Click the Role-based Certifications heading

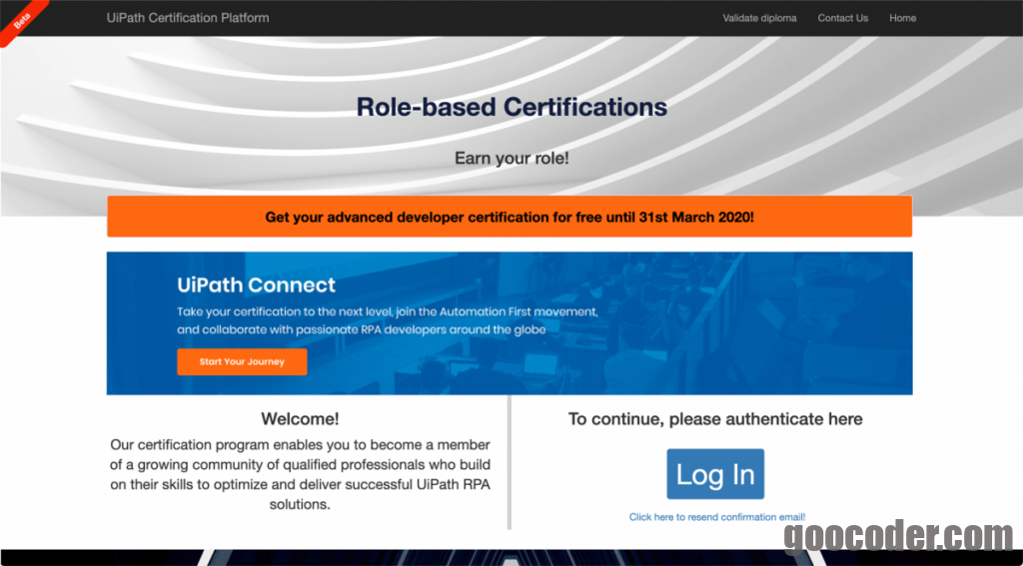[x=511, y=107]
